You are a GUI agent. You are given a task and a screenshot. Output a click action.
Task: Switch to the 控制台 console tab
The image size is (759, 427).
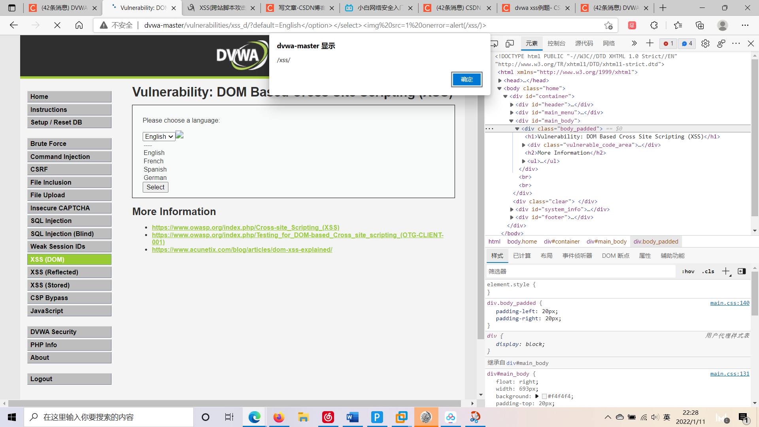point(556,43)
